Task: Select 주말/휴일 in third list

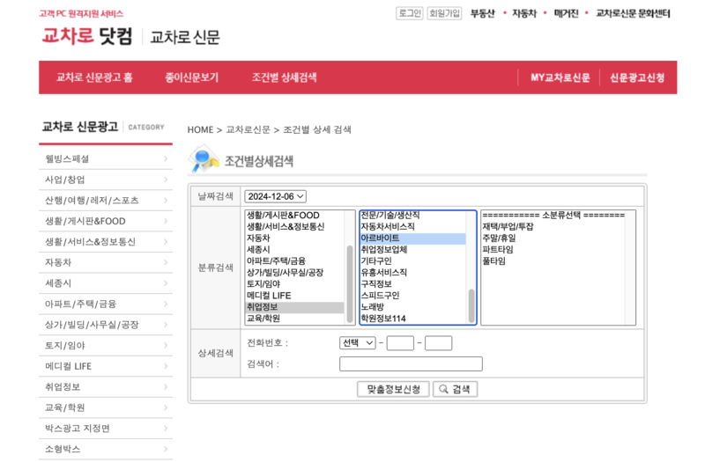Action: [553, 238]
